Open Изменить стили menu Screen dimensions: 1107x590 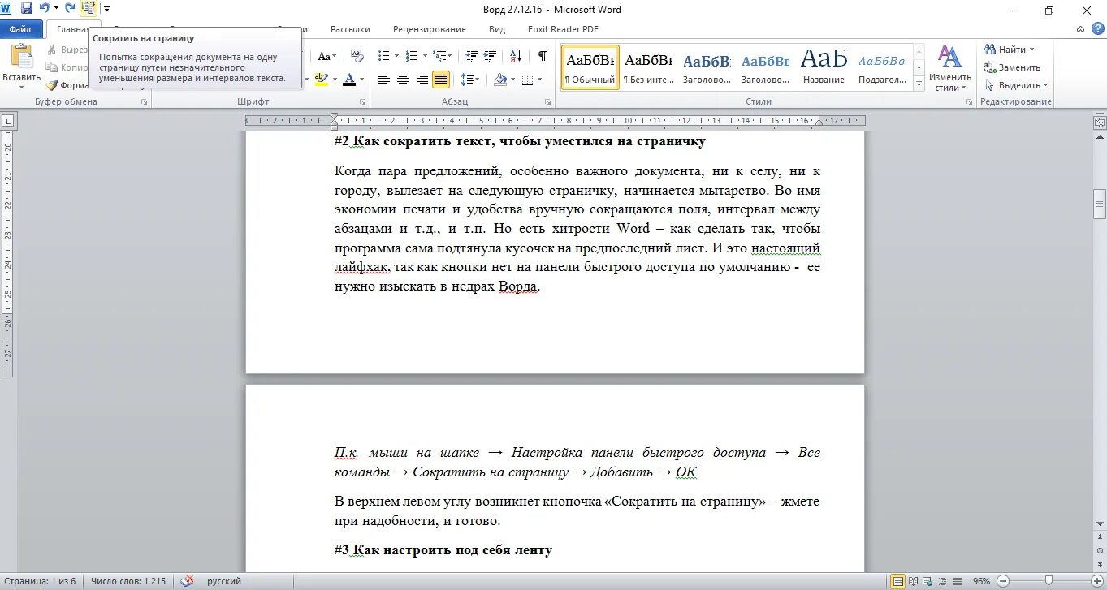[949, 68]
